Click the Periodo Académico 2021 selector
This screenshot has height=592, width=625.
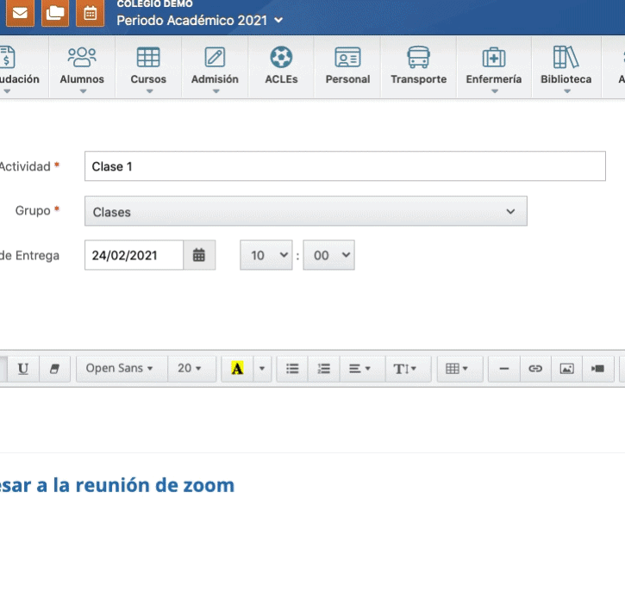(x=199, y=20)
